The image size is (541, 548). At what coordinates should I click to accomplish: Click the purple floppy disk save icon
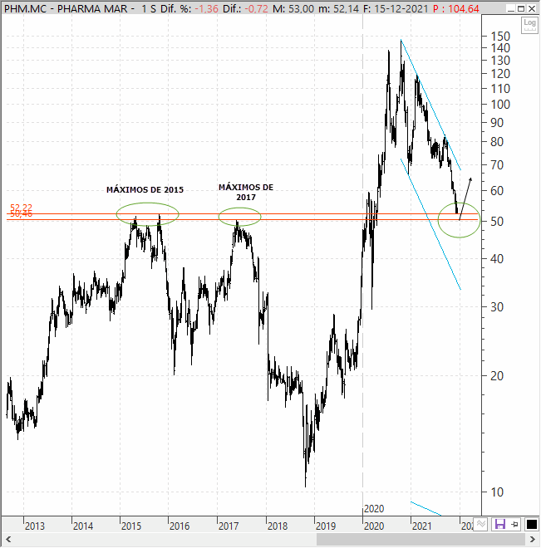click(499, 524)
